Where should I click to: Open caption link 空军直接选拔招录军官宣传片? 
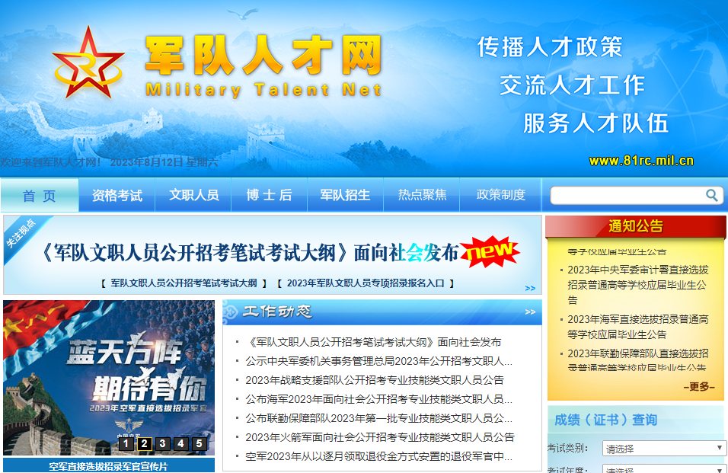[109, 466]
